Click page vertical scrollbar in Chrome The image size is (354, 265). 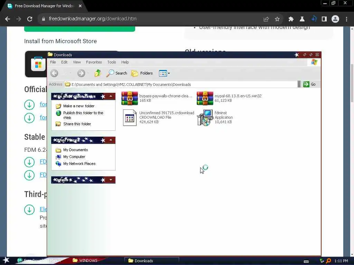[x=352, y=83]
